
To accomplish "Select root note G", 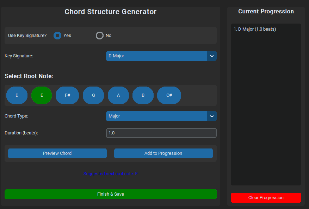I will [93, 95].
